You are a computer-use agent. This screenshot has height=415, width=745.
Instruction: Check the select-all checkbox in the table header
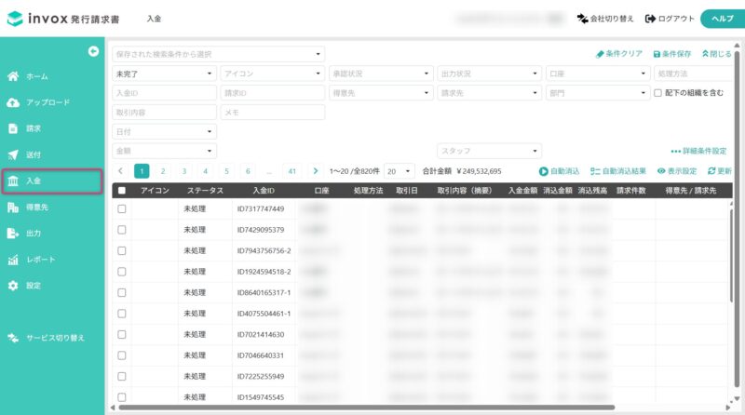[121, 190]
